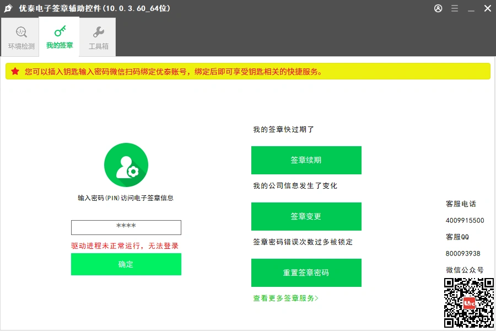Screen dimensions: 496x331
Task: Click the green key icon on 我的签章 tab
Action: coord(59,32)
